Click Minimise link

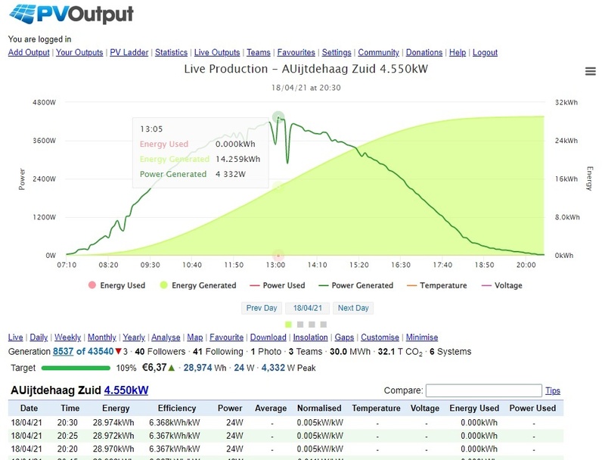pyautogui.click(x=422, y=337)
